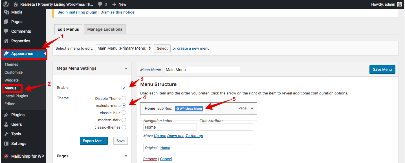This screenshot has width=405, height=163.
Task: Select the Disable Theme radio button
Action: coord(124,98)
